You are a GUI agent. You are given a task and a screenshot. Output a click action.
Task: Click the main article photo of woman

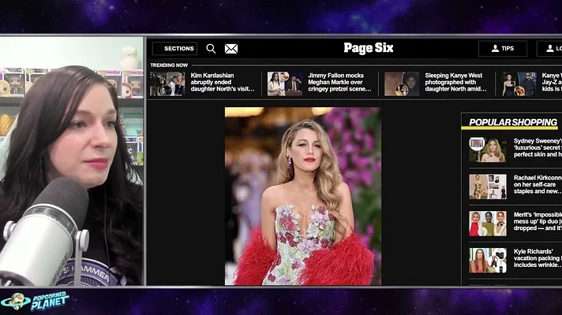pos(303,196)
